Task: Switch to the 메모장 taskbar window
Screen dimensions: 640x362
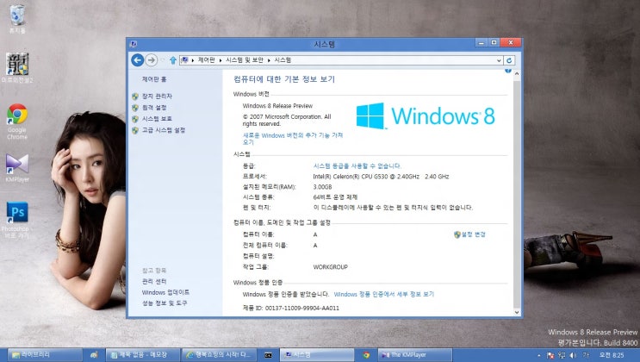Action: (142, 355)
